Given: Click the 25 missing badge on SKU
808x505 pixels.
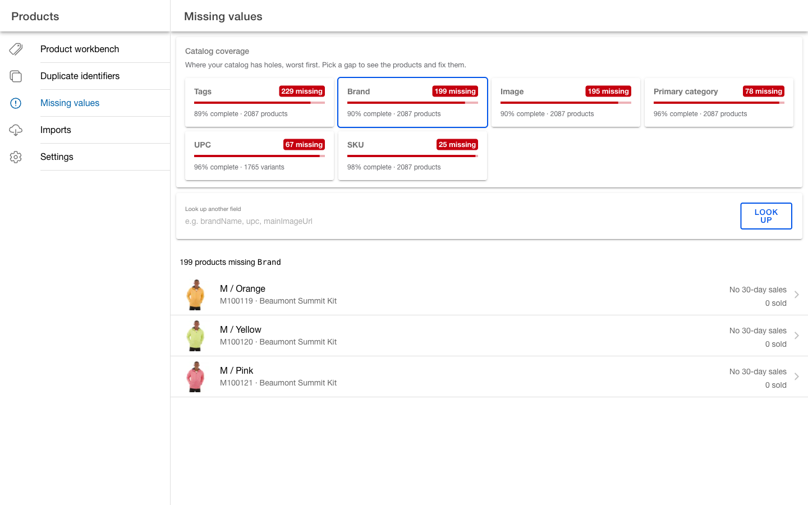Looking at the screenshot, I should [x=457, y=145].
